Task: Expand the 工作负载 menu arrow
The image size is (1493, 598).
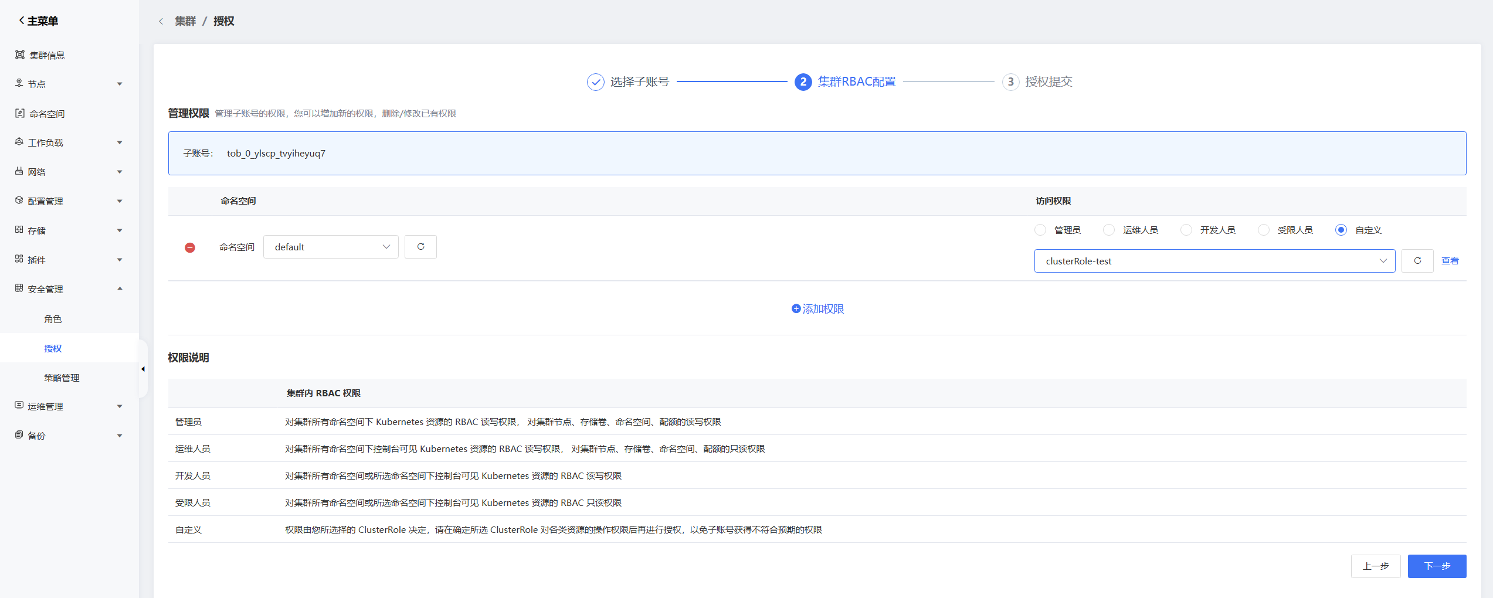Action: click(120, 142)
